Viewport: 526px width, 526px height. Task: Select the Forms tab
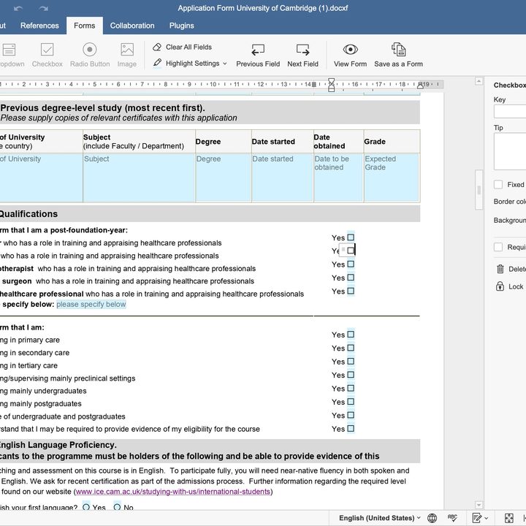point(85,26)
